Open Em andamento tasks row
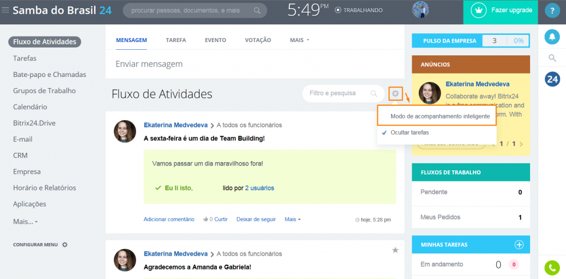 pos(471,265)
